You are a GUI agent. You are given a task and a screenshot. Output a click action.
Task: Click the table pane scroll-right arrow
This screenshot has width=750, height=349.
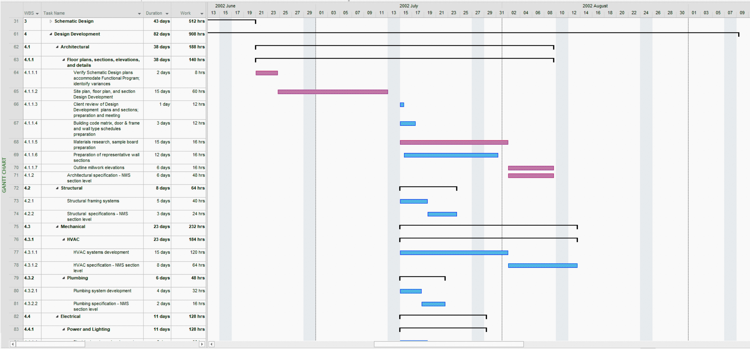[202, 344]
